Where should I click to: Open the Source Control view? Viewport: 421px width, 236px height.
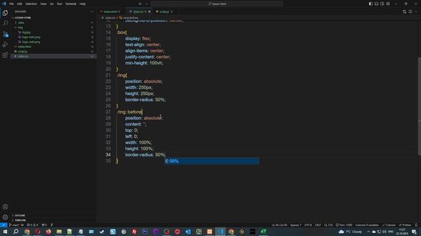(x=5, y=34)
